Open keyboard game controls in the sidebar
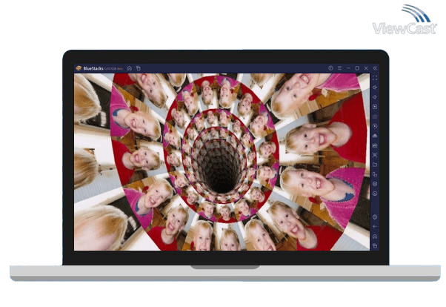The width and height of the screenshot is (446, 307). (375, 116)
